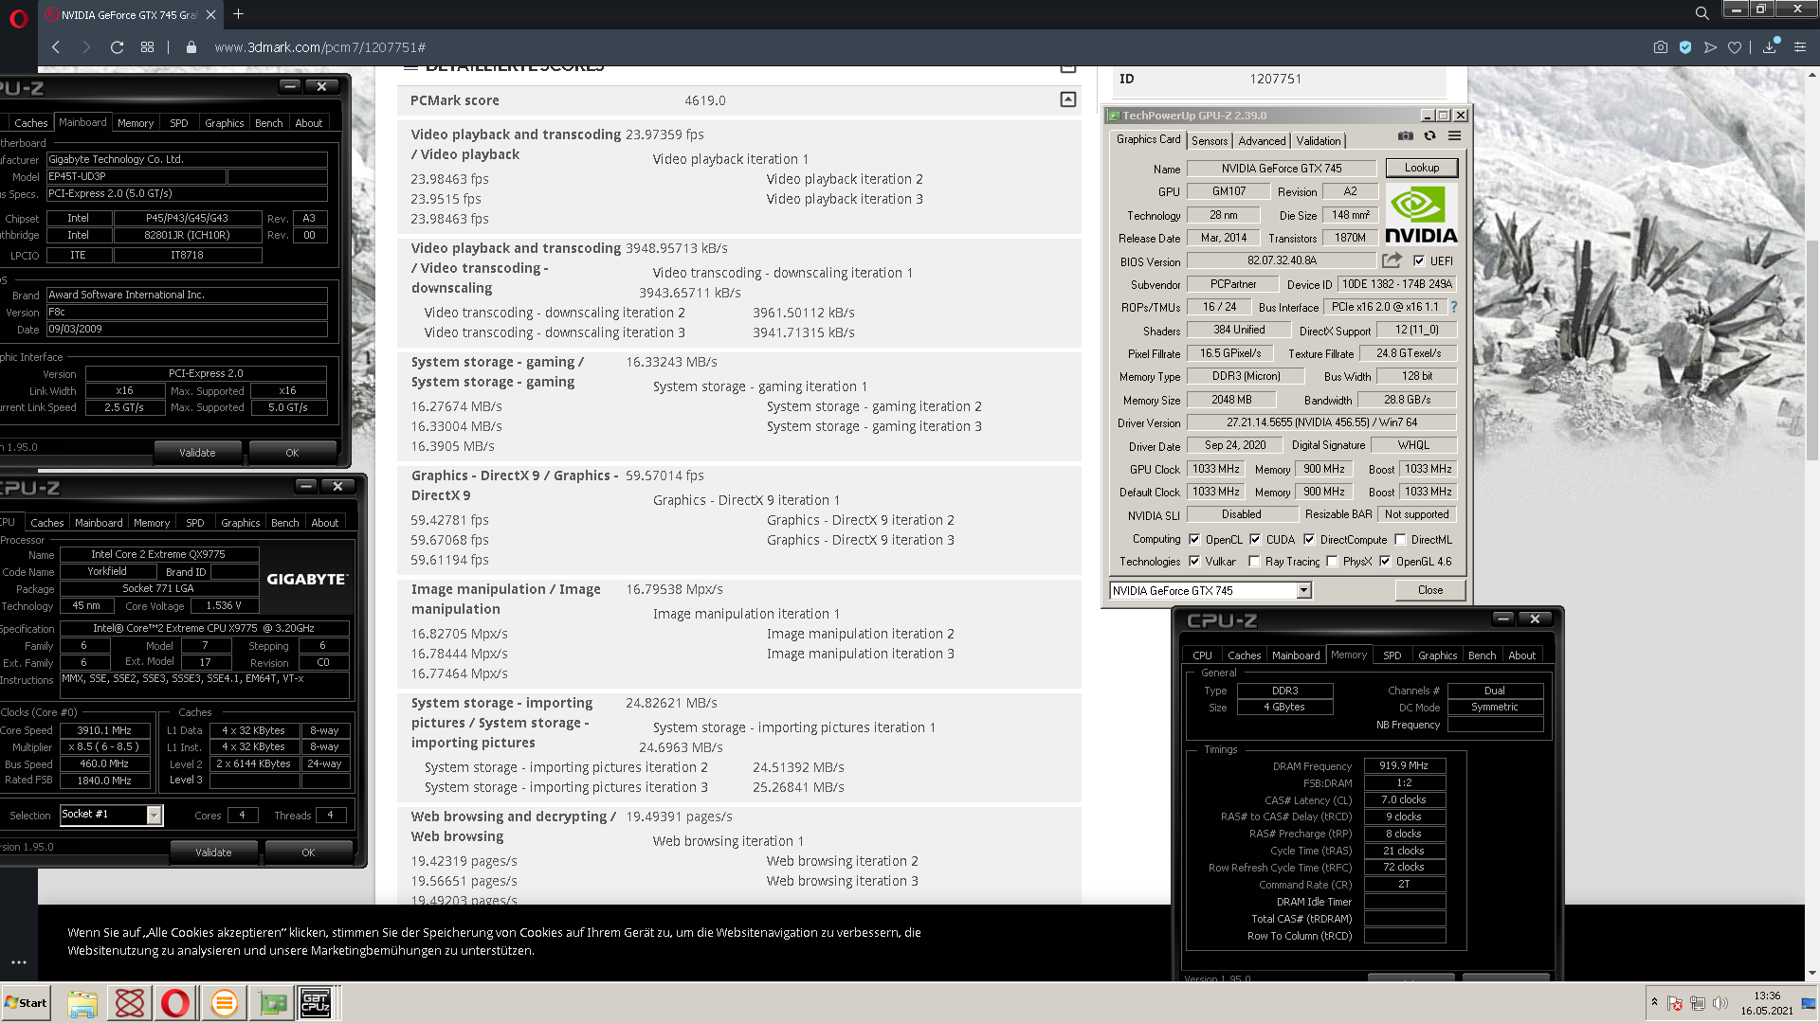Open the GPU selection dropdown in GPU-Z
Image resolution: width=1820 pixels, height=1023 pixels.
point(1304,590)
